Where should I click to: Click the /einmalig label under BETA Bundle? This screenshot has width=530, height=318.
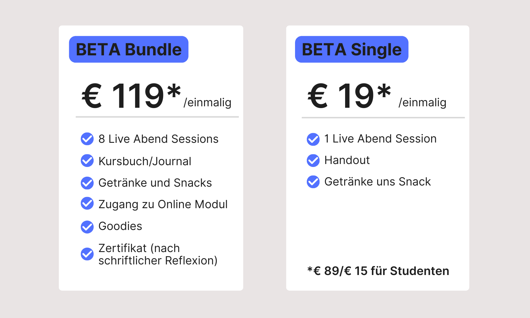[207, 102]
